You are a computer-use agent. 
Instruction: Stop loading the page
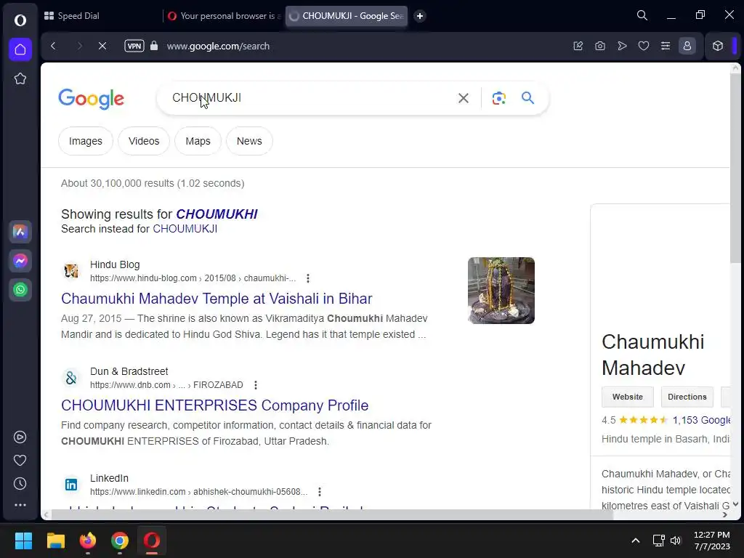pos(102,46)
